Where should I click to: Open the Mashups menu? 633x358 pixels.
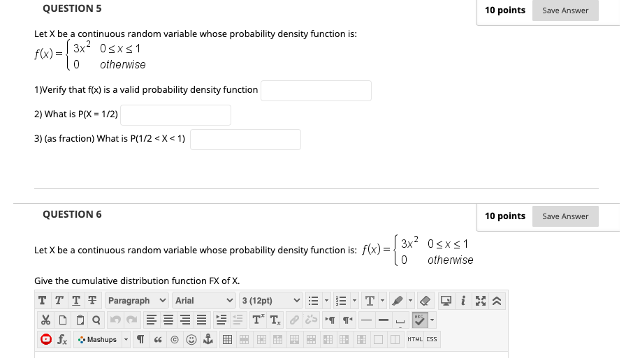click(x=98, y=339)
